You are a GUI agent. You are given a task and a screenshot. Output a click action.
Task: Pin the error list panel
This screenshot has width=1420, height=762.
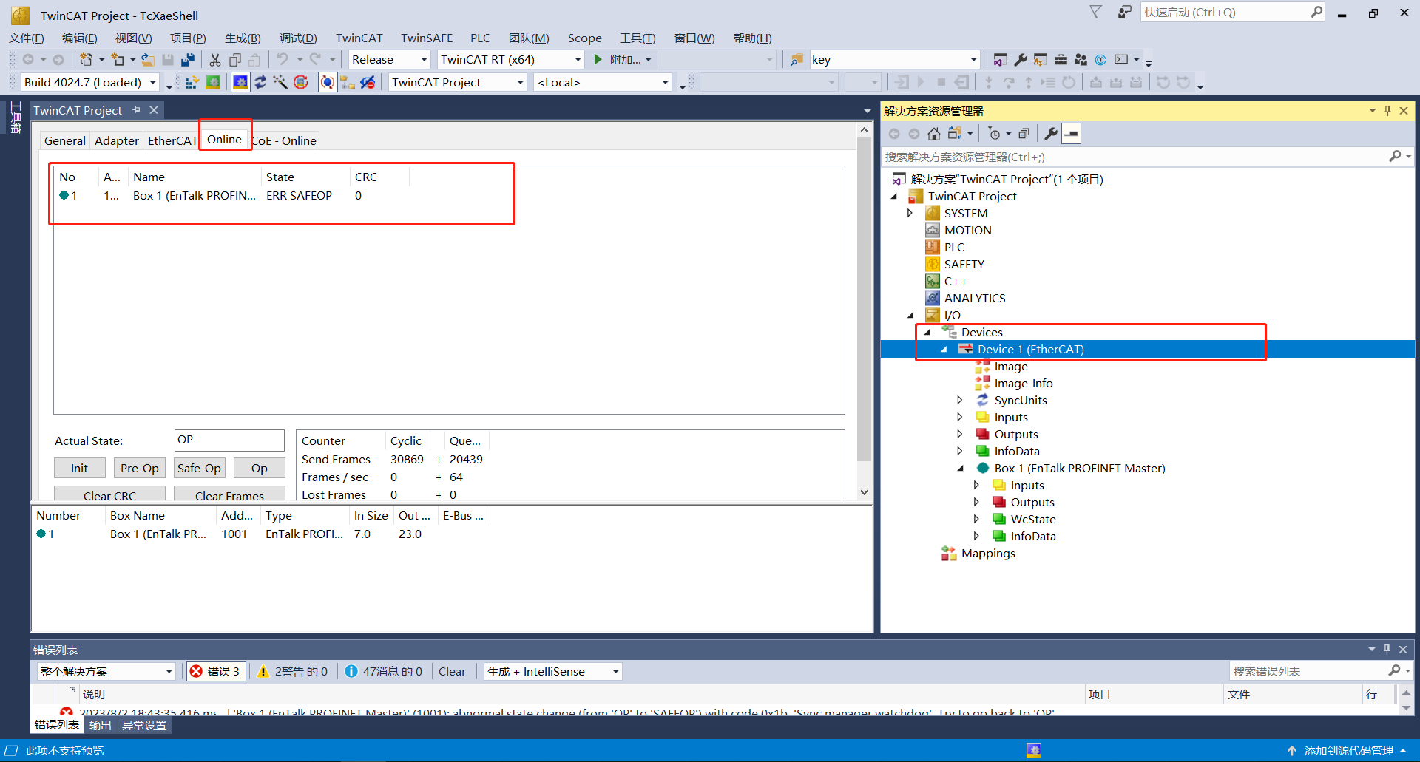tap(1387, 650)
